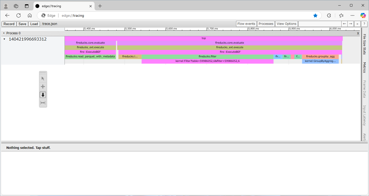Open the tracing help question mark

coord(364,24)
